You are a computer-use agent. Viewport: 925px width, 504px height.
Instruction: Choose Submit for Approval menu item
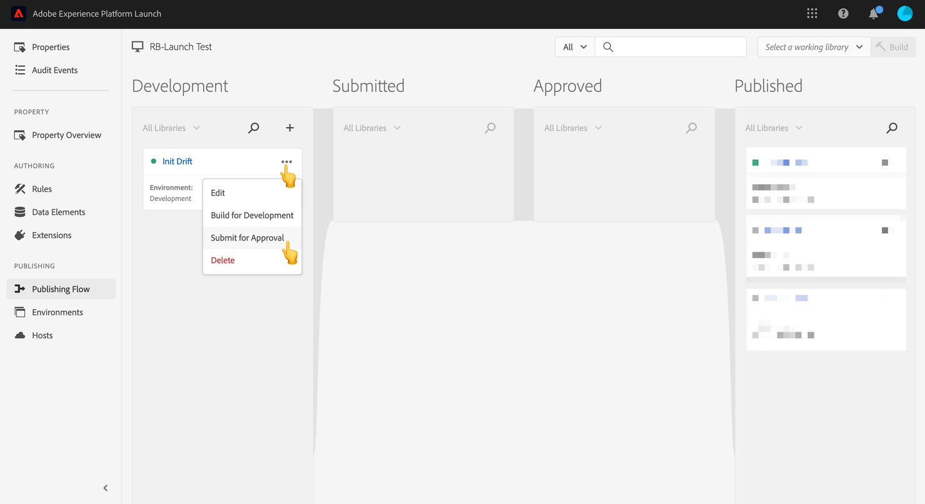[252, 237]
